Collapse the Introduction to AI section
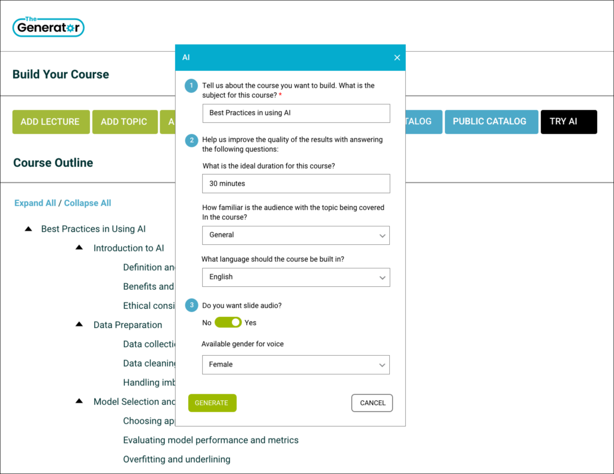This screenshot has height=474, width=614. 79,248
